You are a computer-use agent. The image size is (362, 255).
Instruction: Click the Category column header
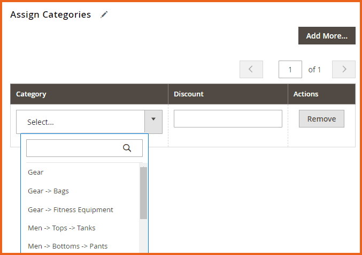pyautogui.click(x=31, y=94)
